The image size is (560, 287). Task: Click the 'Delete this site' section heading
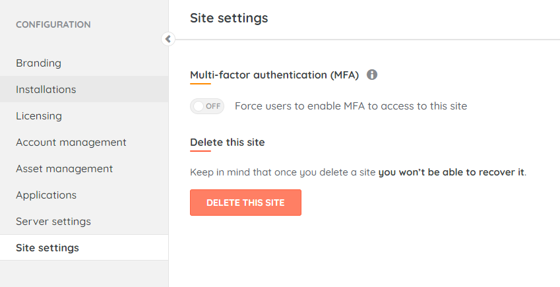(x=228, y=142)
